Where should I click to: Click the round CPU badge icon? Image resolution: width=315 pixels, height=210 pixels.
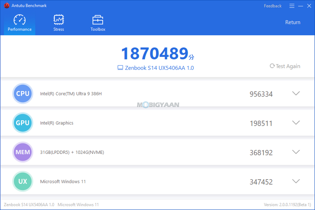(x=23, y=94)
